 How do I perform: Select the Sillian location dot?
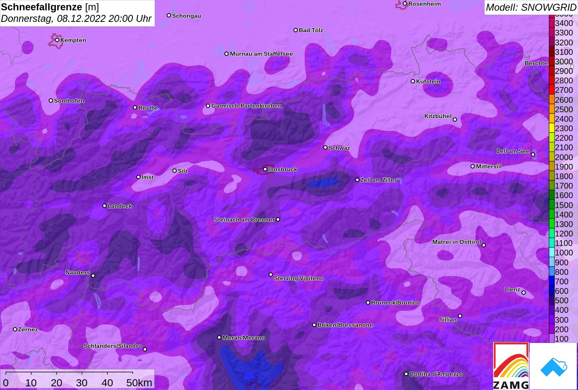460,316
